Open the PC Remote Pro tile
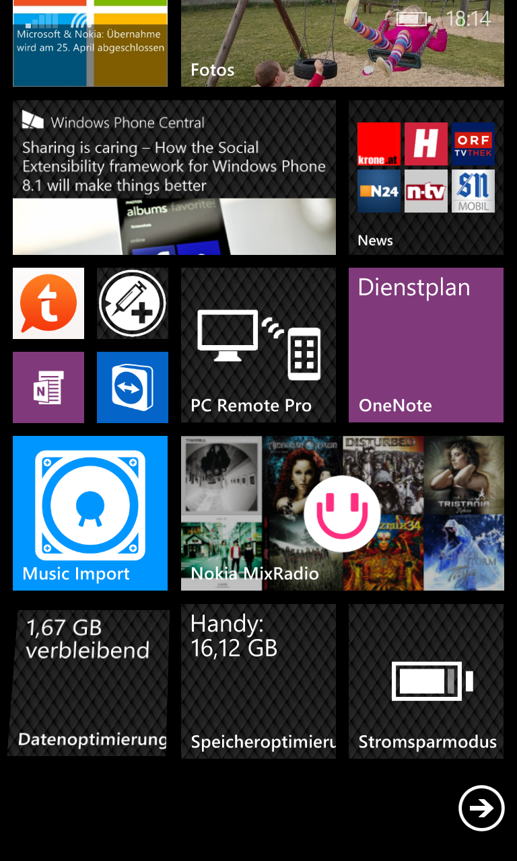The width and height of the screenshot is (517, 861). [258, 345]
